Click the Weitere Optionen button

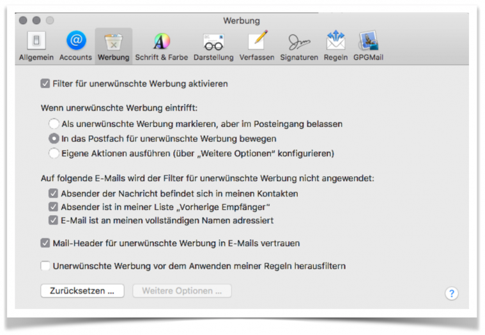pyautogui.click(x=182, y=291)
